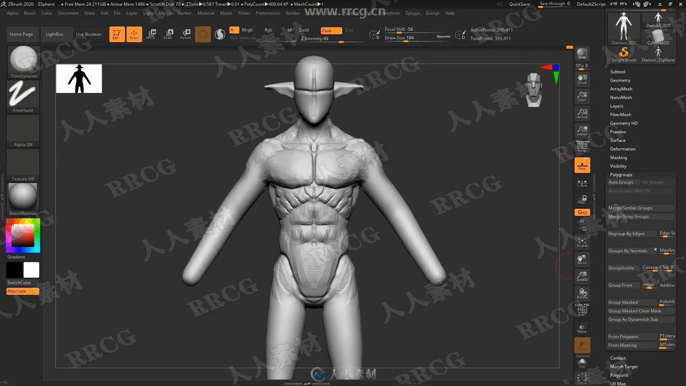Screen dimensions: 686x386
Task: Select the Move transform tool in the top toolbar
Action: 151,34
